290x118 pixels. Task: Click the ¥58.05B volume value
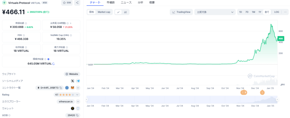[x=56, y=27]
